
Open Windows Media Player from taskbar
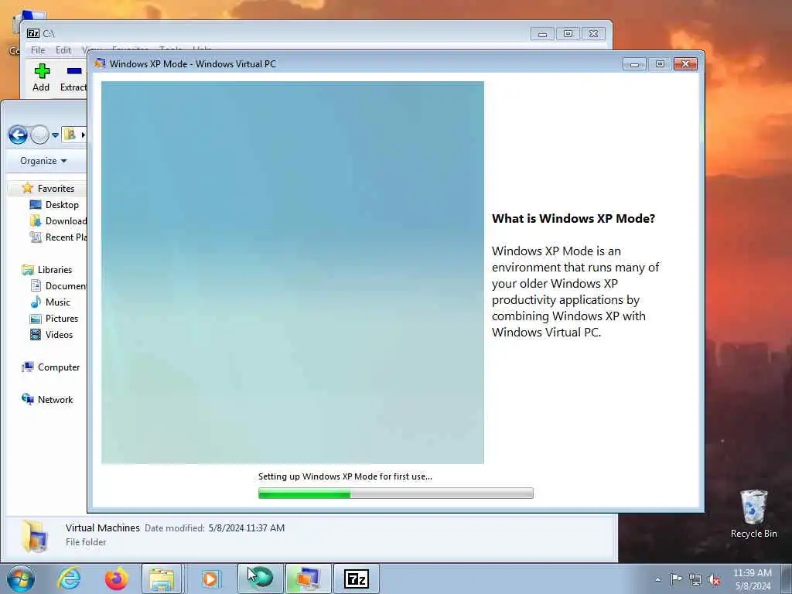click(210, 579)
